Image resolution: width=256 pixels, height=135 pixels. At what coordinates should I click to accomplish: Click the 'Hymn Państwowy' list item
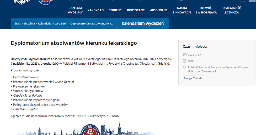tap(25, 77)
